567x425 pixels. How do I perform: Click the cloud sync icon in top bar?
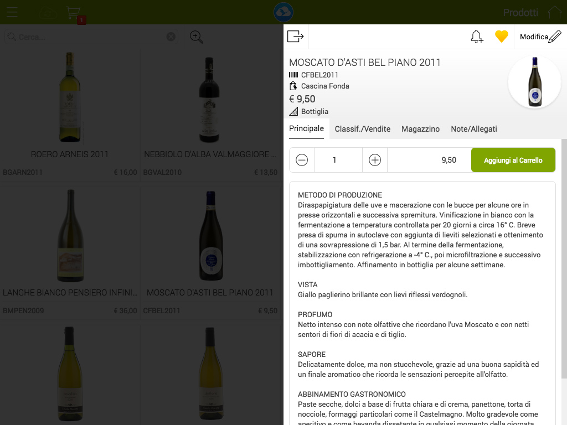(48, 13)
